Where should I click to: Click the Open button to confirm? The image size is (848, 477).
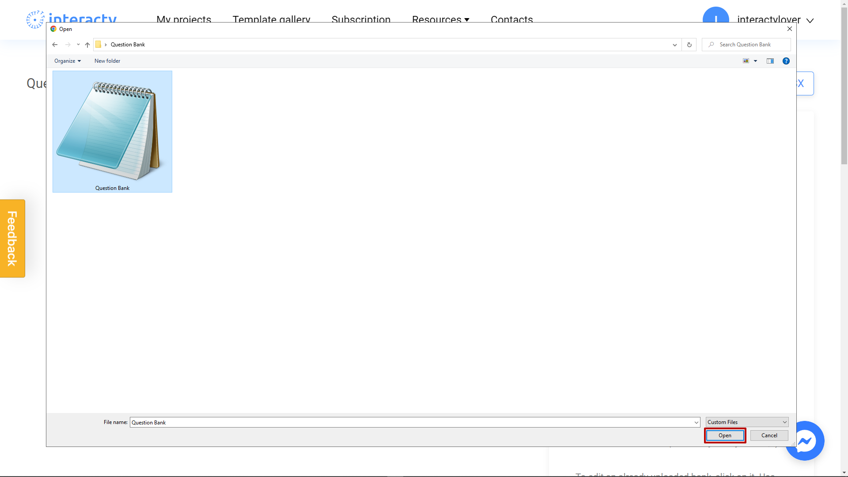point(724,435)
